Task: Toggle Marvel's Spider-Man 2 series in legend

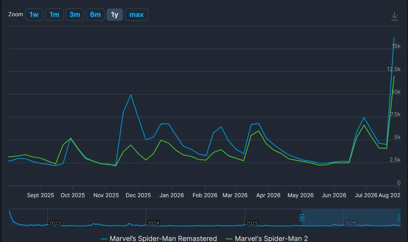Action: [x=267, y=238]
